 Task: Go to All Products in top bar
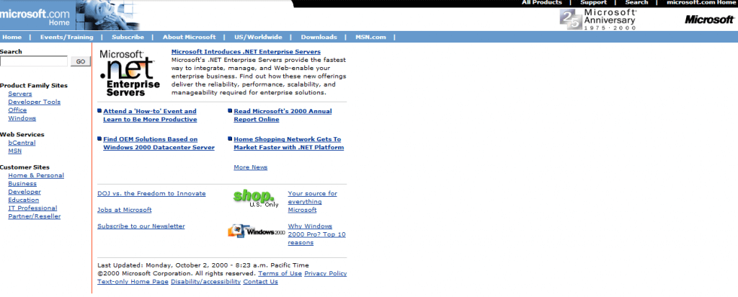[541, 3]
